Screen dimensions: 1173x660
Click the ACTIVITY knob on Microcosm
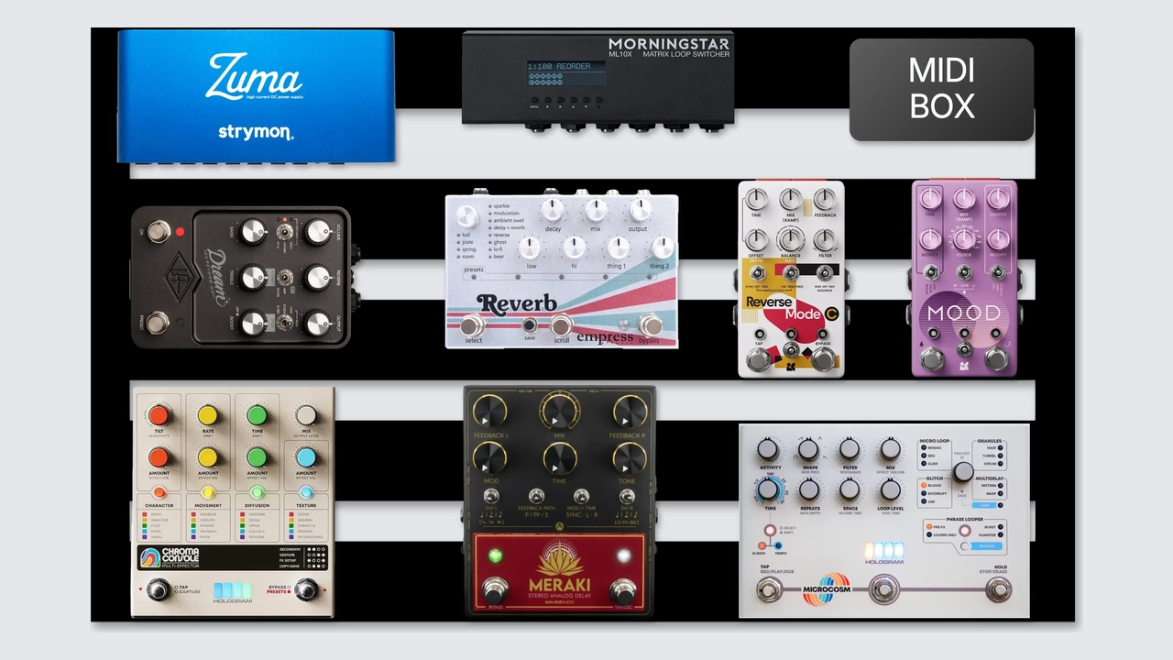point(768,449)
